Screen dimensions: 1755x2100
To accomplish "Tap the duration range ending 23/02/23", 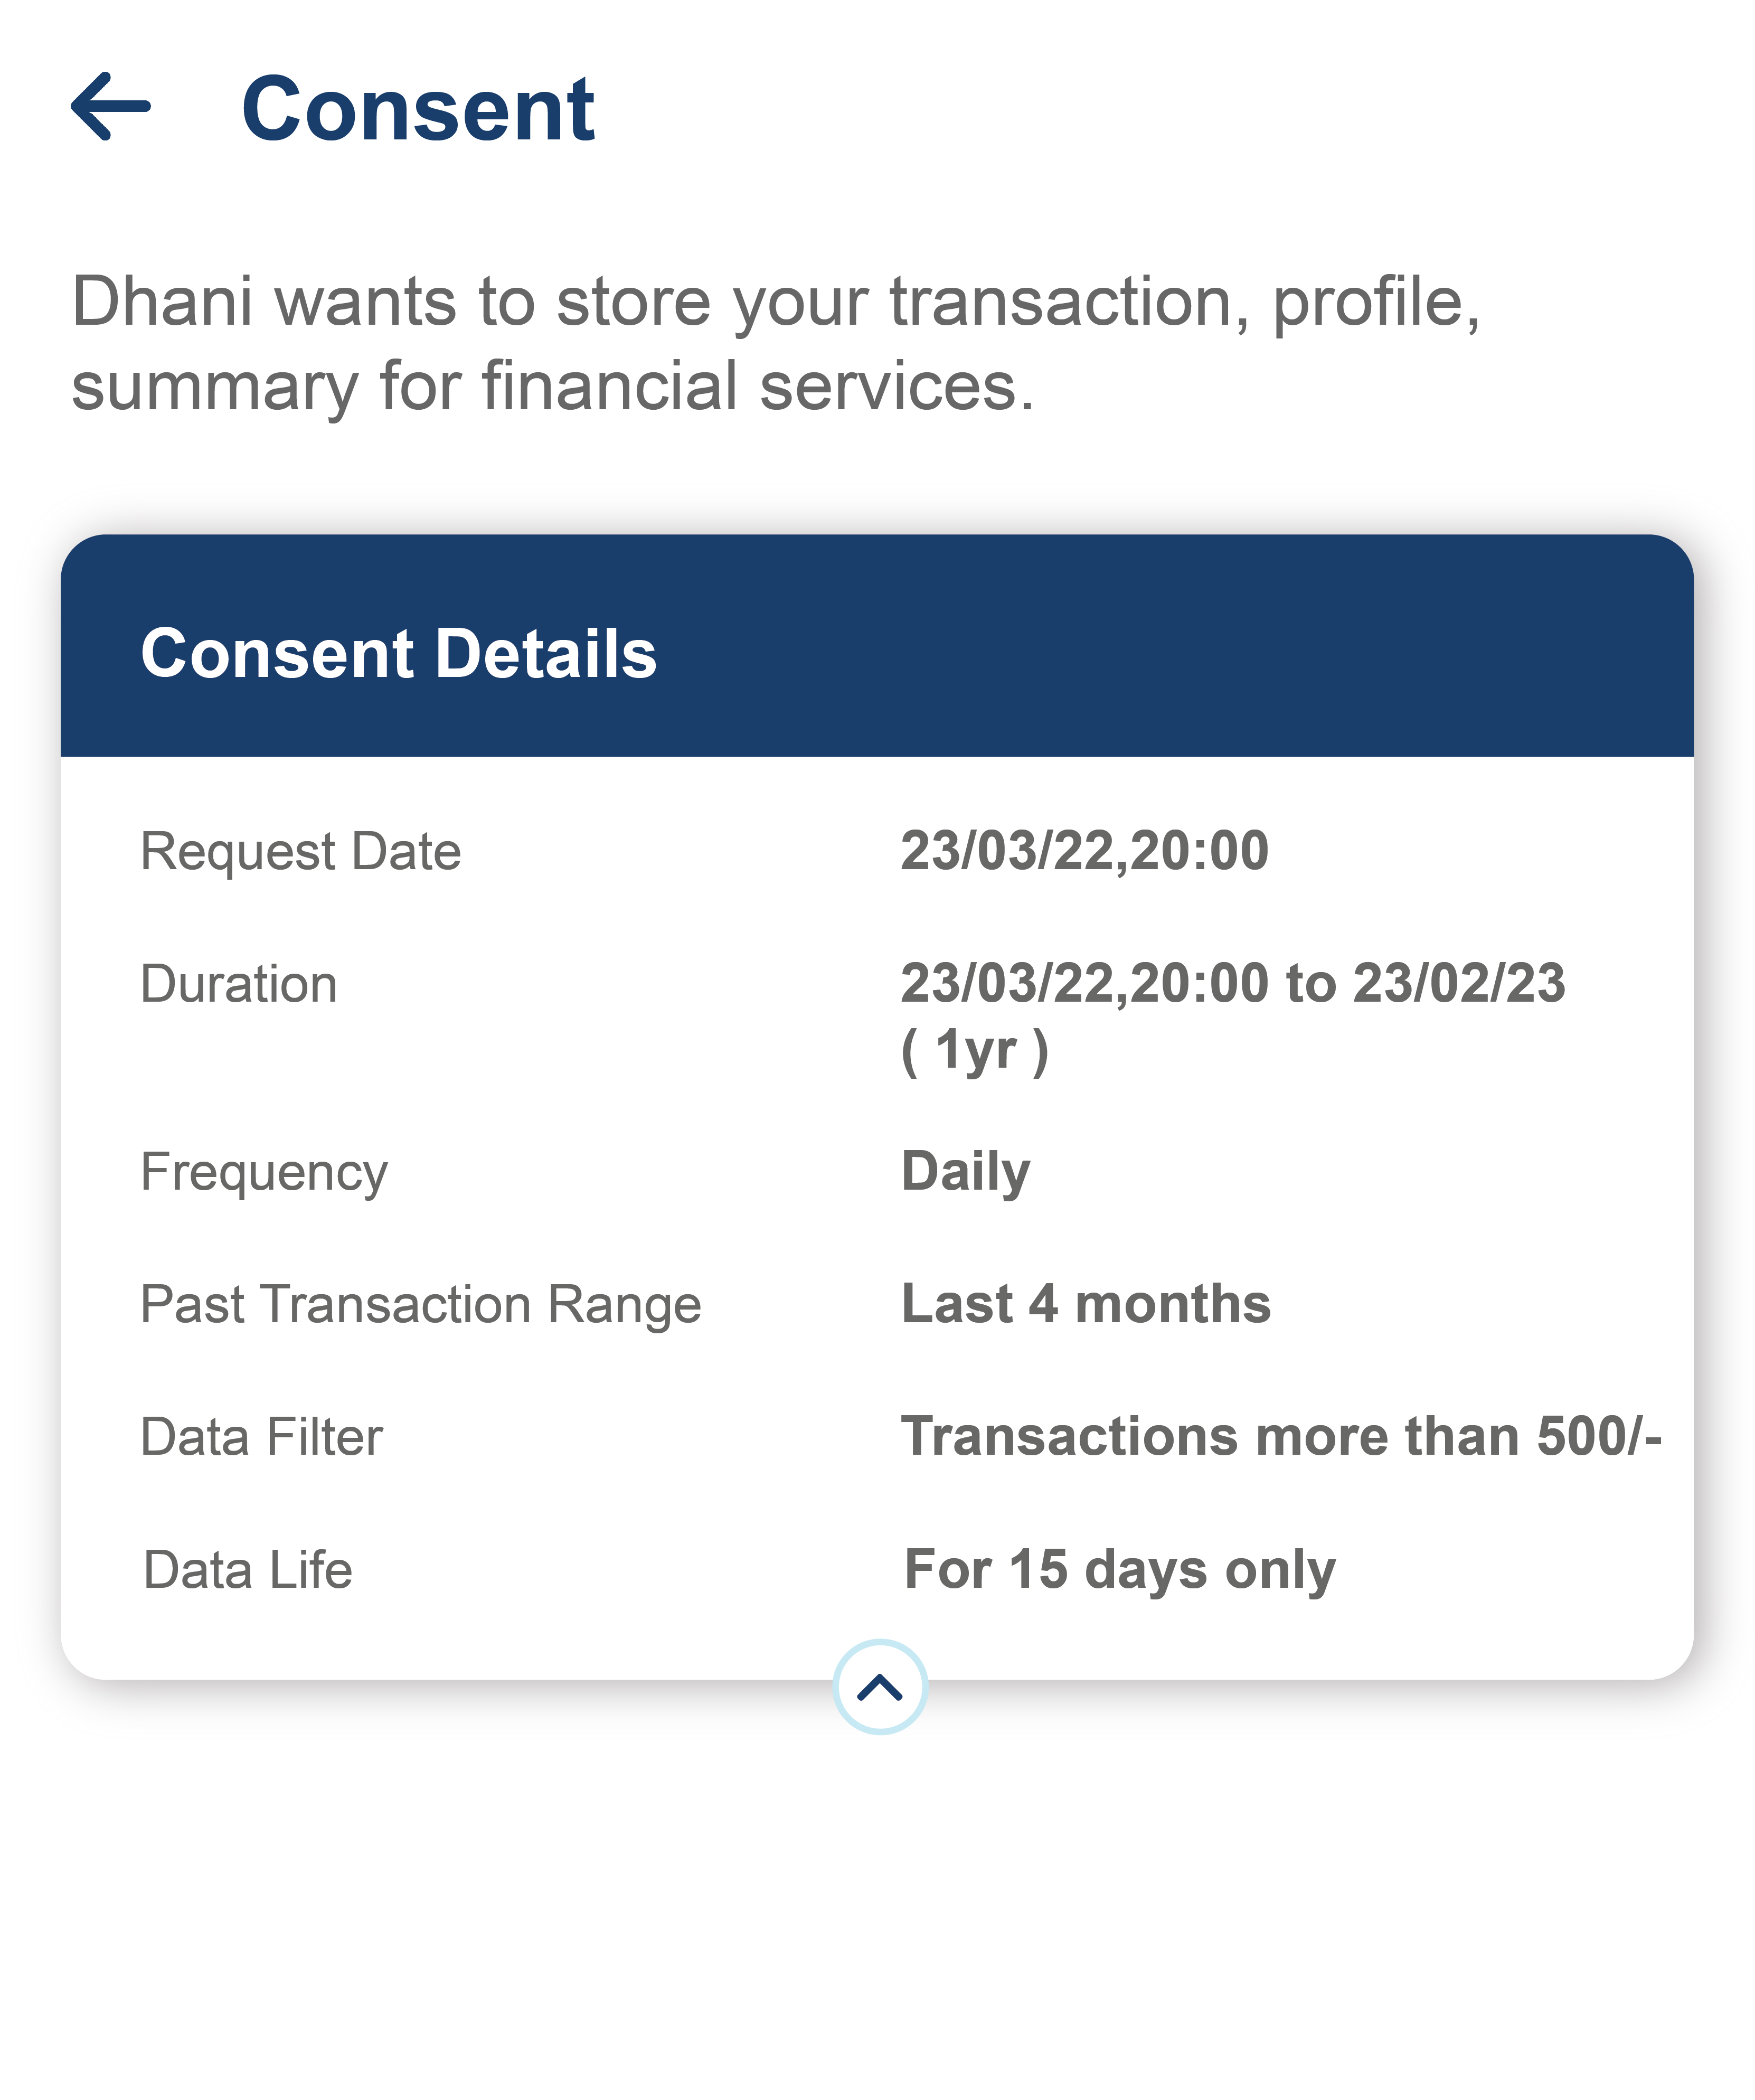I will (x=1233, y=983).
